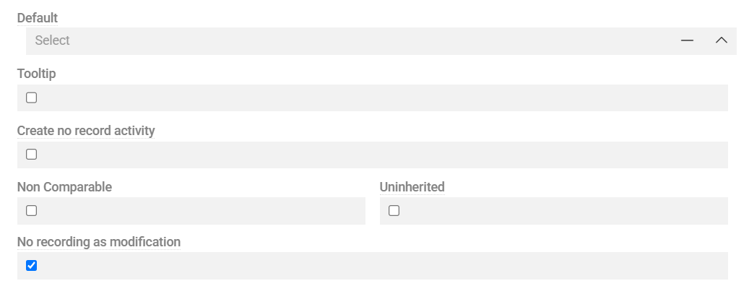This screenshot has width=749, height=294.
Task: Click the Tooltip field label
Action: click(36, 74)
